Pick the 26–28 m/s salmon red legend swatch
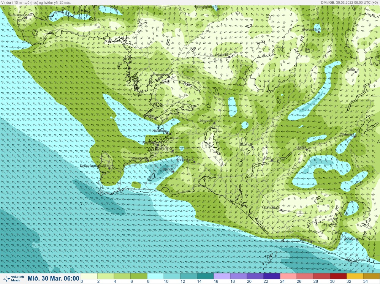Screen dimensions: 380x284 click(x=305, y=276)
